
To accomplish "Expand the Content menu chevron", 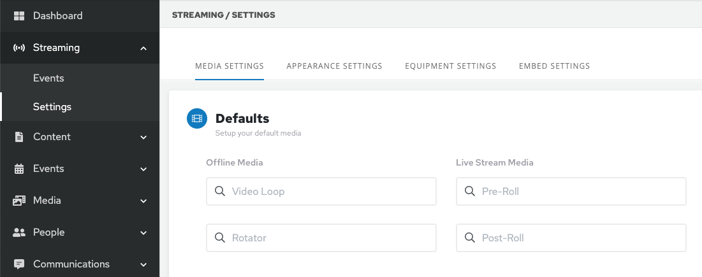I will [143, 138].
